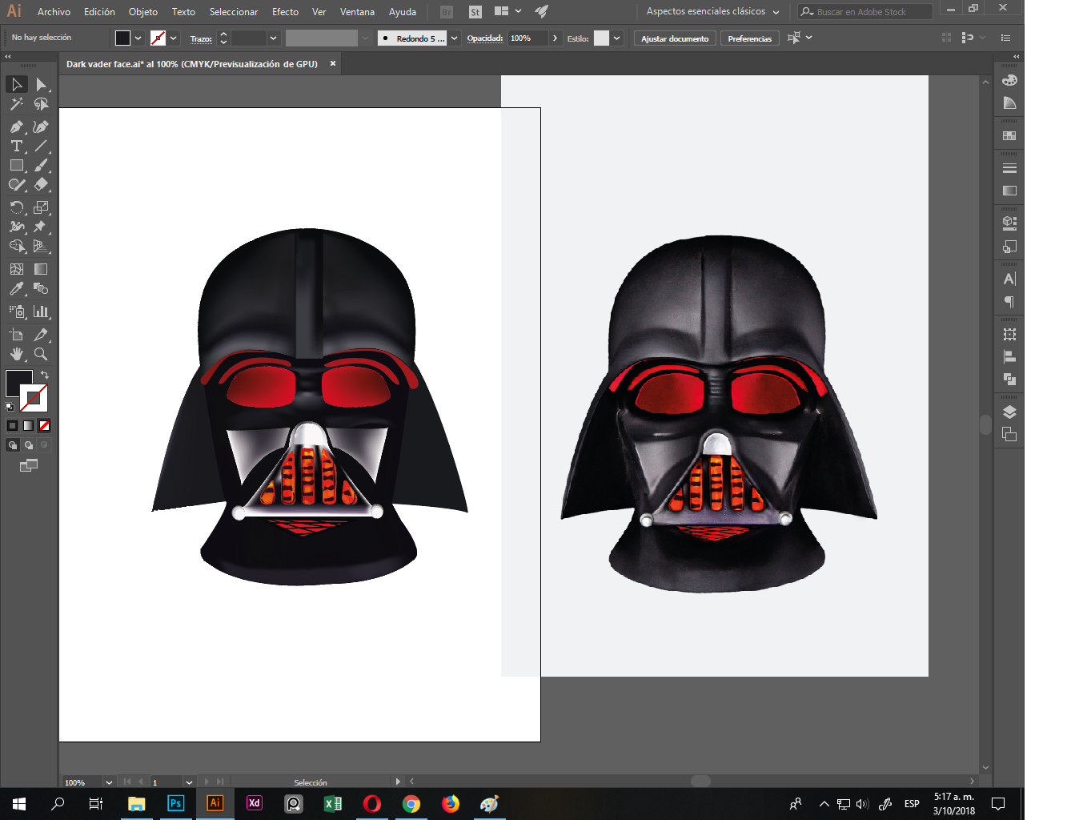Select the Artboard tool
The width and height of the screenshot is (1079, 820).
click(17, 335)
